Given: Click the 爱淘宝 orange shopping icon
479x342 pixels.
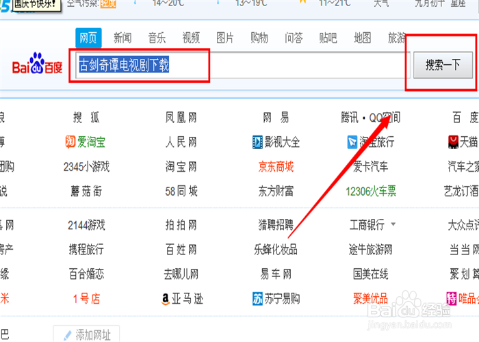Looking at the screenshot, I should pyautogui.click(x=70, y=142).
